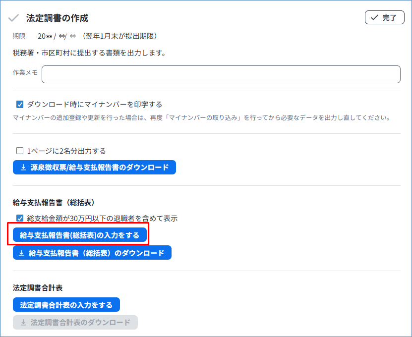Click the checkmark icon beside 法定調書の作成 title

pos(14,18)
